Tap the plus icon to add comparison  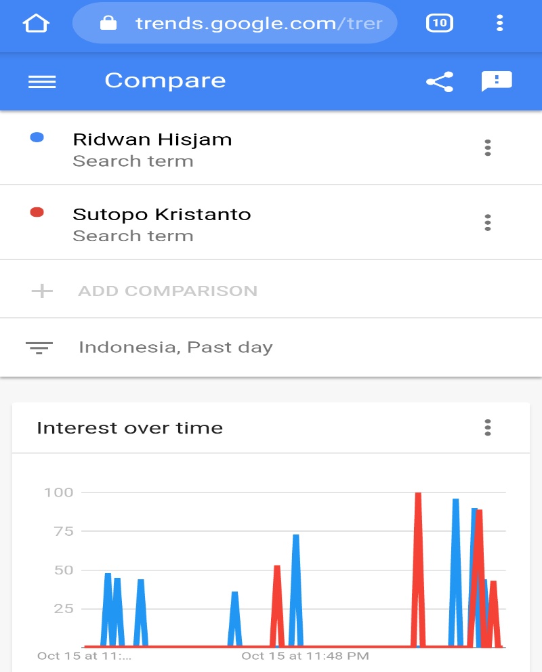click(42, 291)
